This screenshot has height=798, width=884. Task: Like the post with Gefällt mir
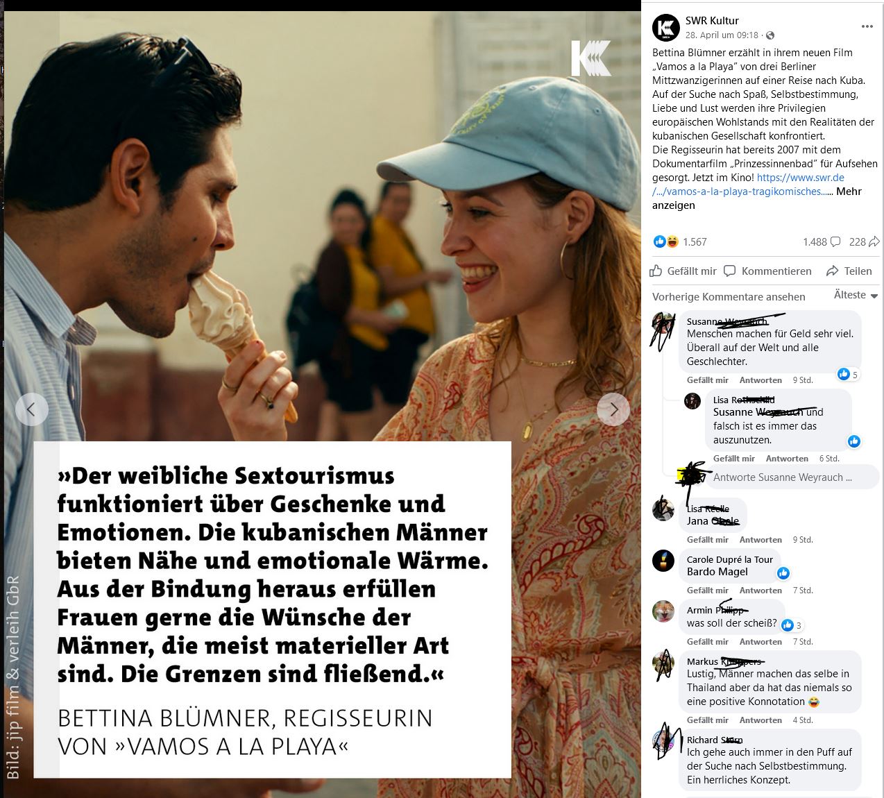[683, 271]
